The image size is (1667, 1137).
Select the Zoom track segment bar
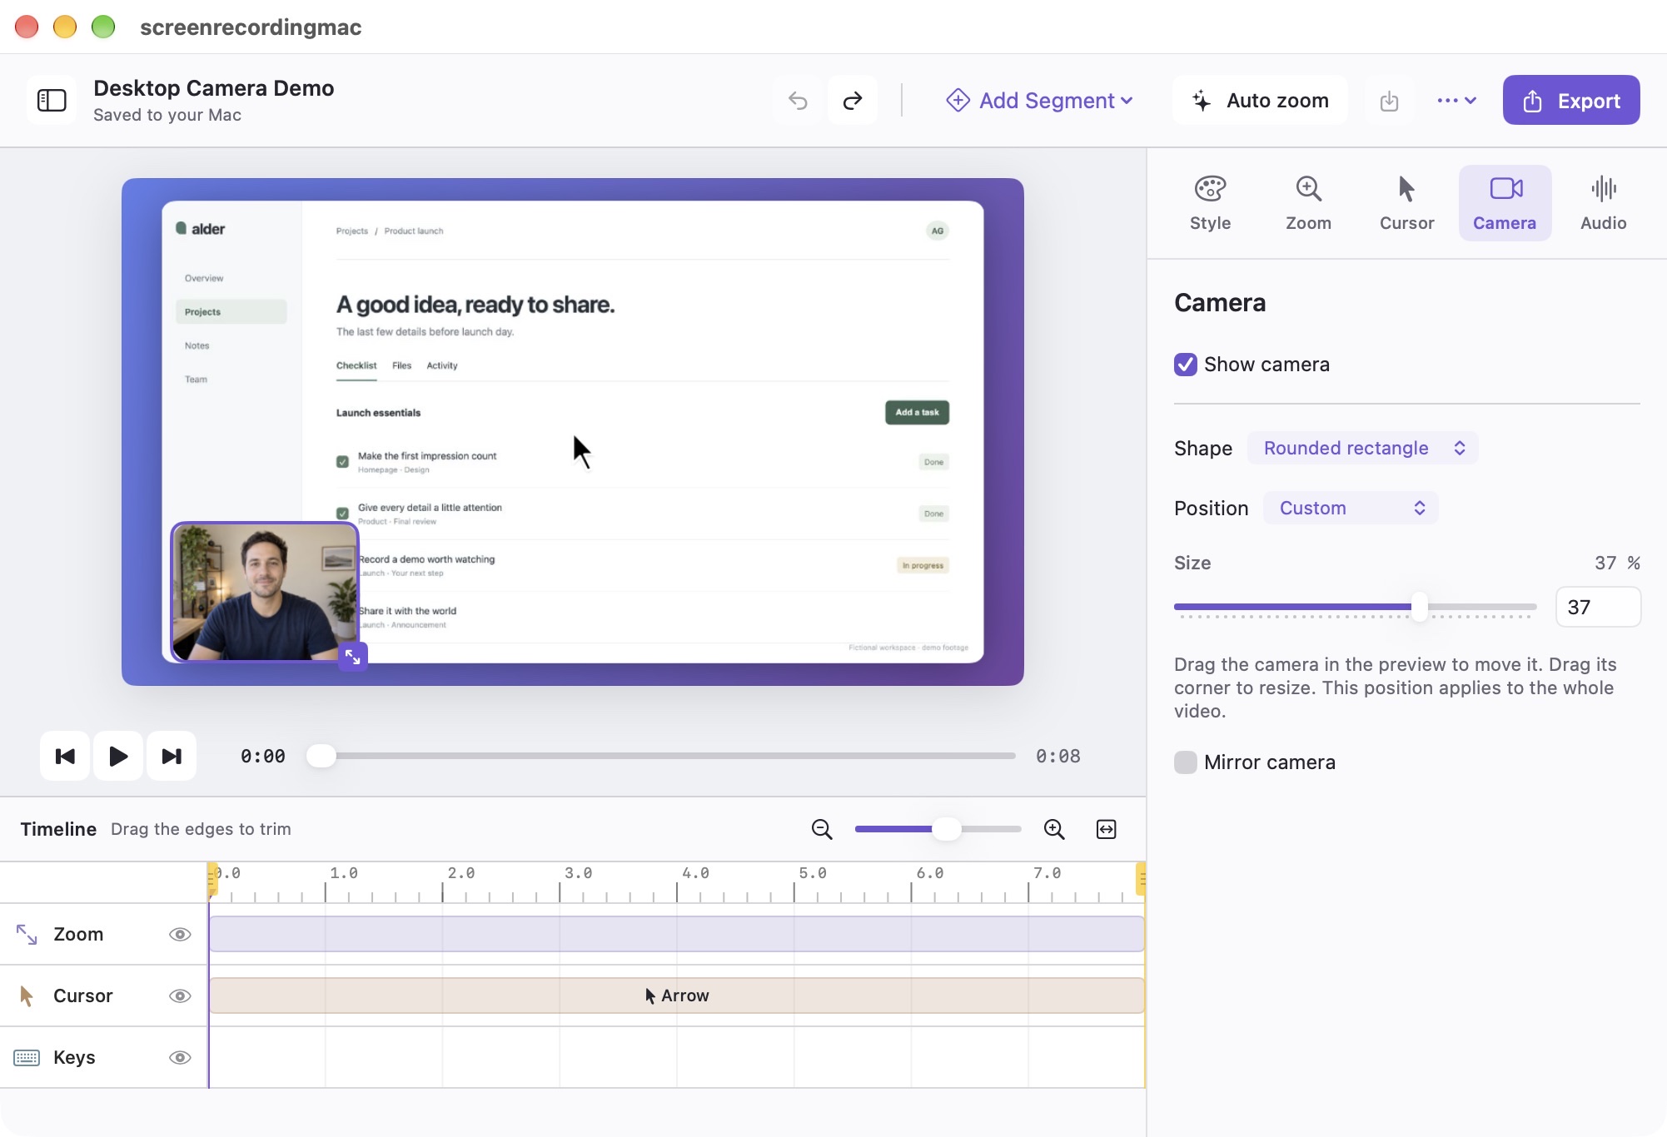tap(677, 934)
